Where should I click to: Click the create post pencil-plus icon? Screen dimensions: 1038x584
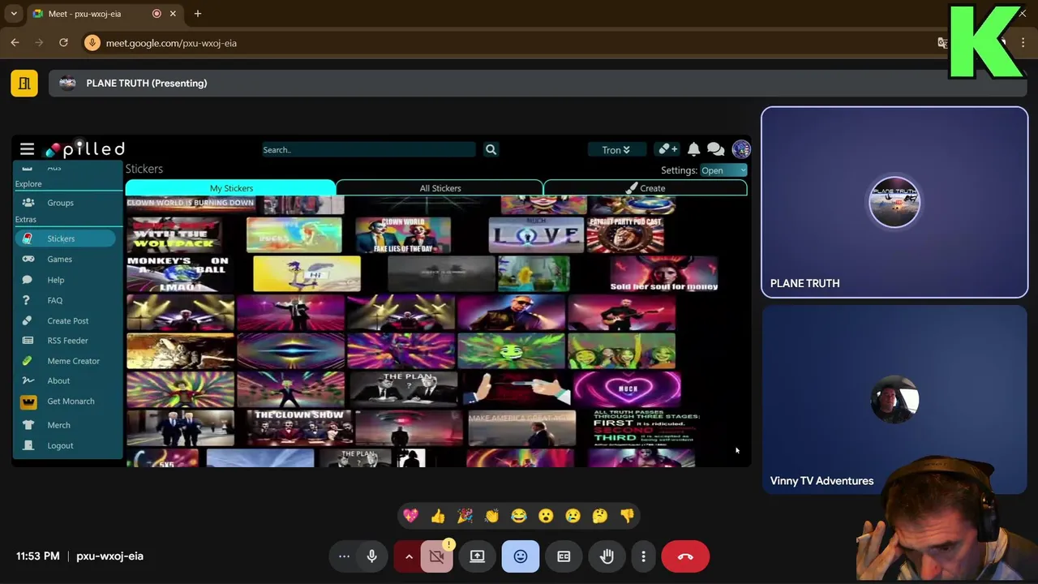click(668, 149)
